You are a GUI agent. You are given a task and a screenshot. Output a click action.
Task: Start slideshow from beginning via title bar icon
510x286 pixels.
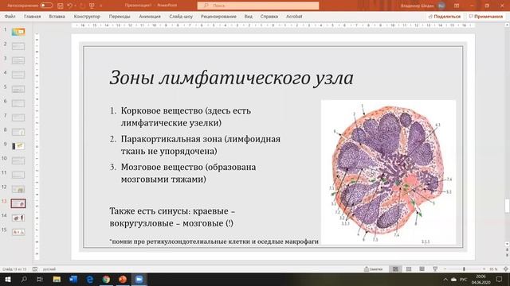[x=92, y=6]
